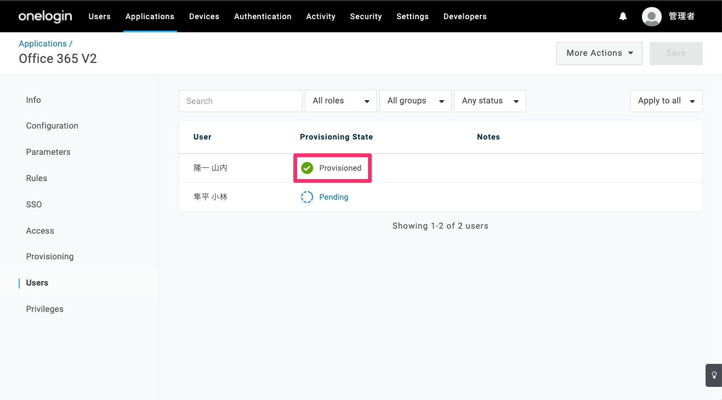The height and width of the screenshot is (400, 722).
Task: Open the Developers top menu
Action: 465,16
